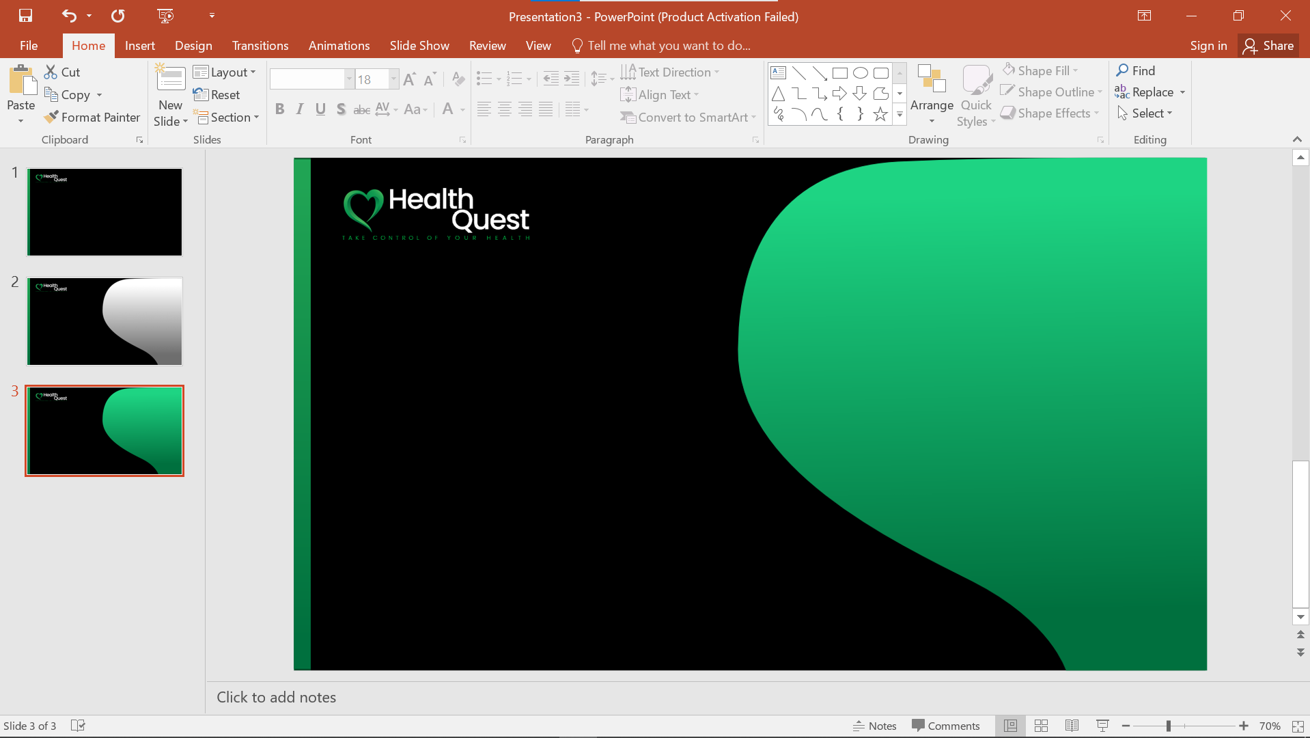1310x738 pixels.
Task: Switch to the Design tab
Action: pos(193,46)
